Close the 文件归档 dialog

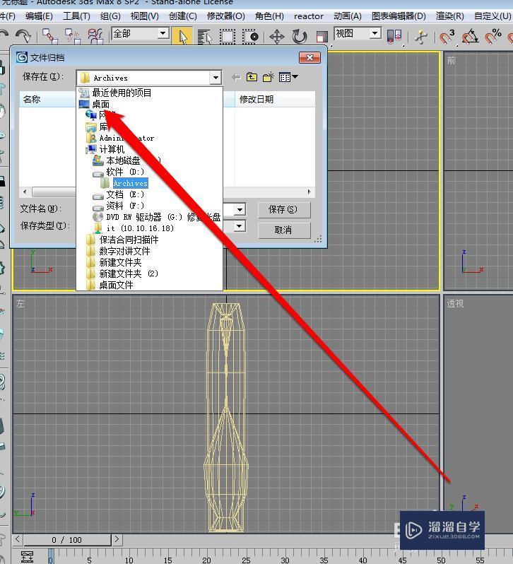(x=309, y=57)
